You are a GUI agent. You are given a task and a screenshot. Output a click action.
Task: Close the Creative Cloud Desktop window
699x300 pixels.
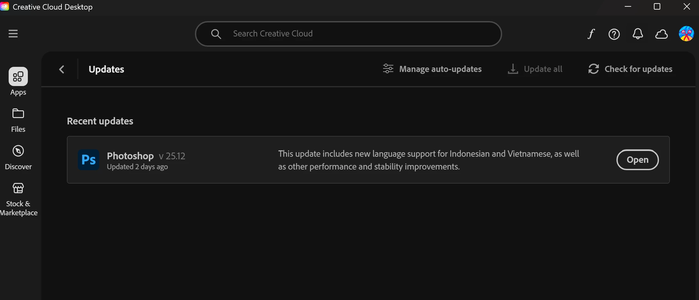coord(687,6)
